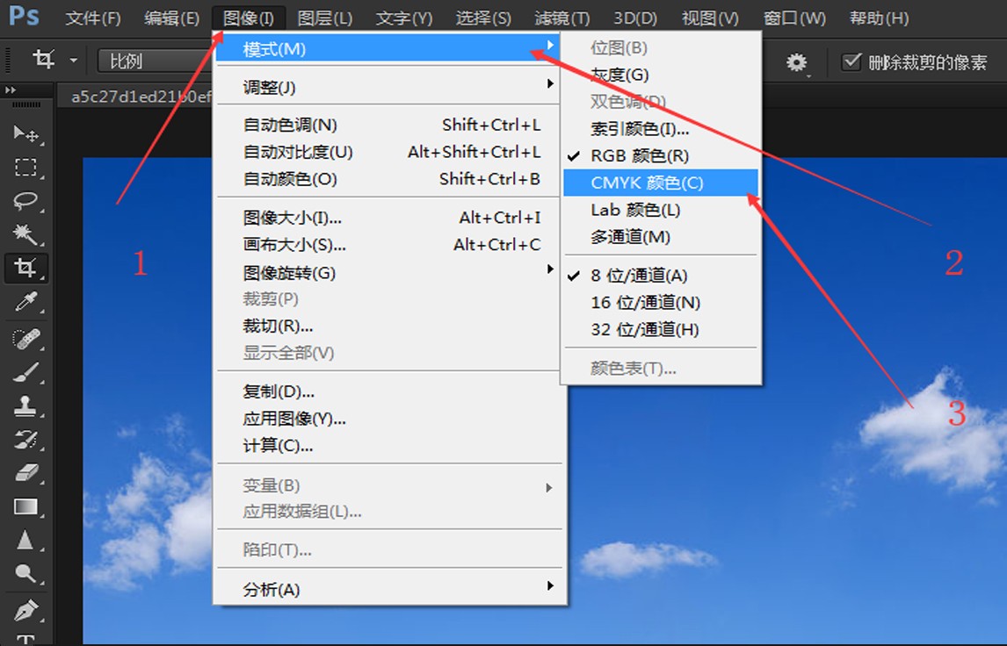
Task: Choose 计算(C)... command
Action: [388, 446]
